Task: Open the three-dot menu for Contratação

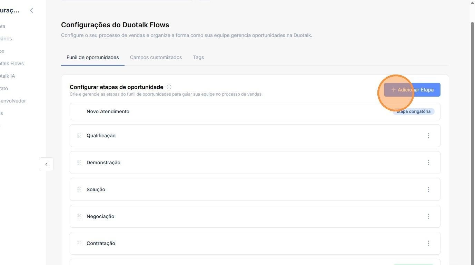Action: 428,243
